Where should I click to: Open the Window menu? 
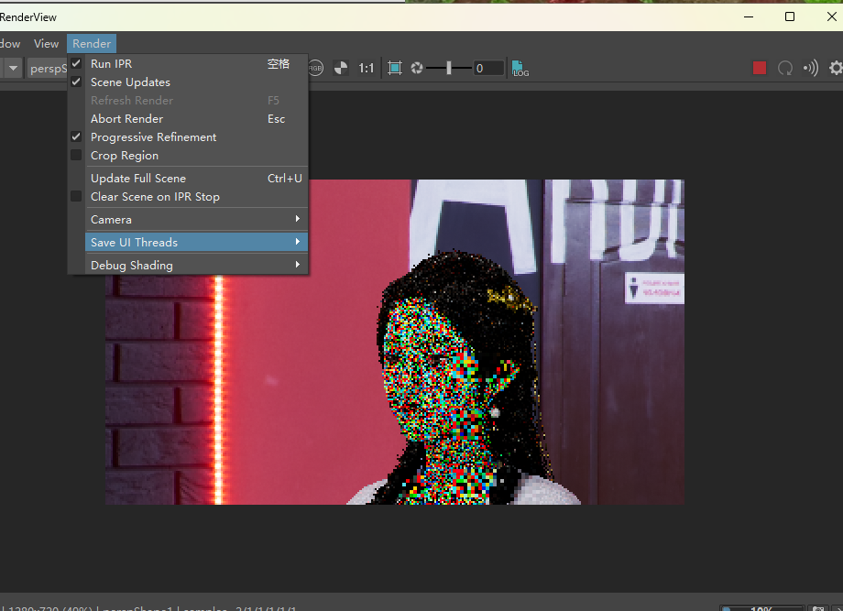(10, 44)
